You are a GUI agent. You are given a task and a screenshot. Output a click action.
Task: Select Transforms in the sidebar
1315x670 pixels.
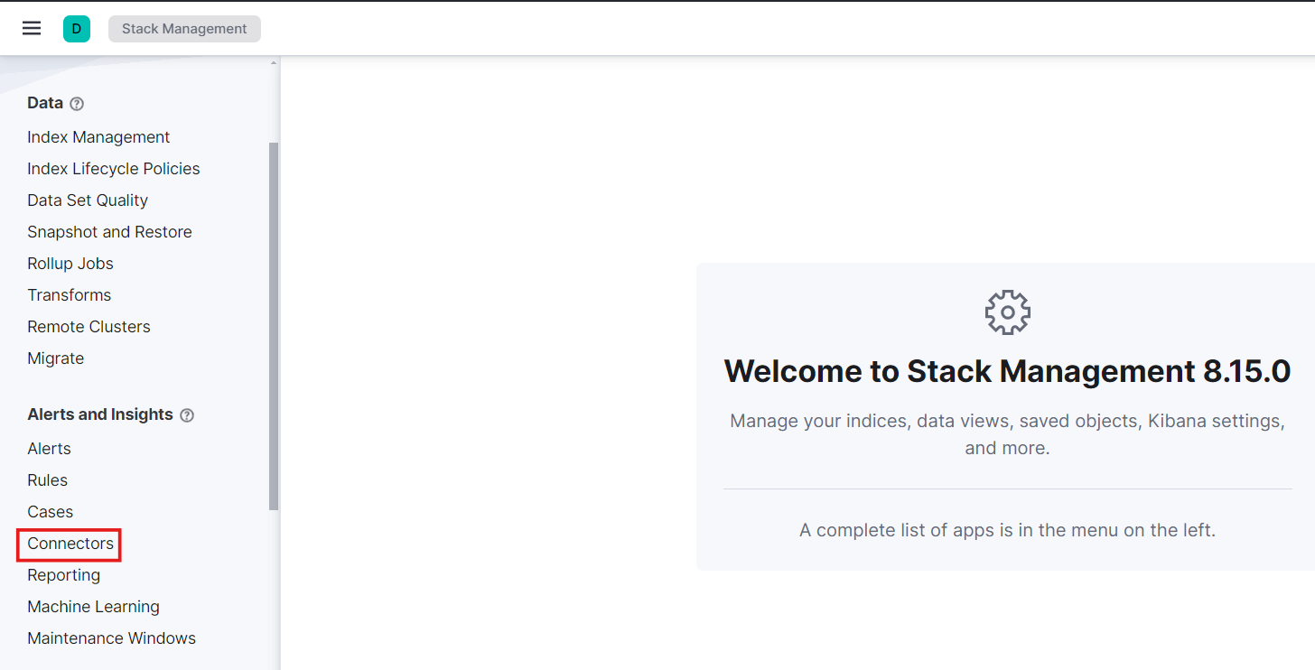pos(70,295)
